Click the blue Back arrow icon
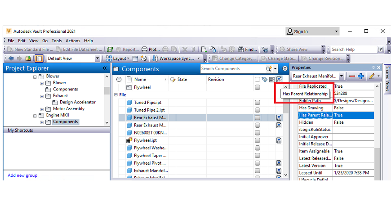 pos(11,58)
